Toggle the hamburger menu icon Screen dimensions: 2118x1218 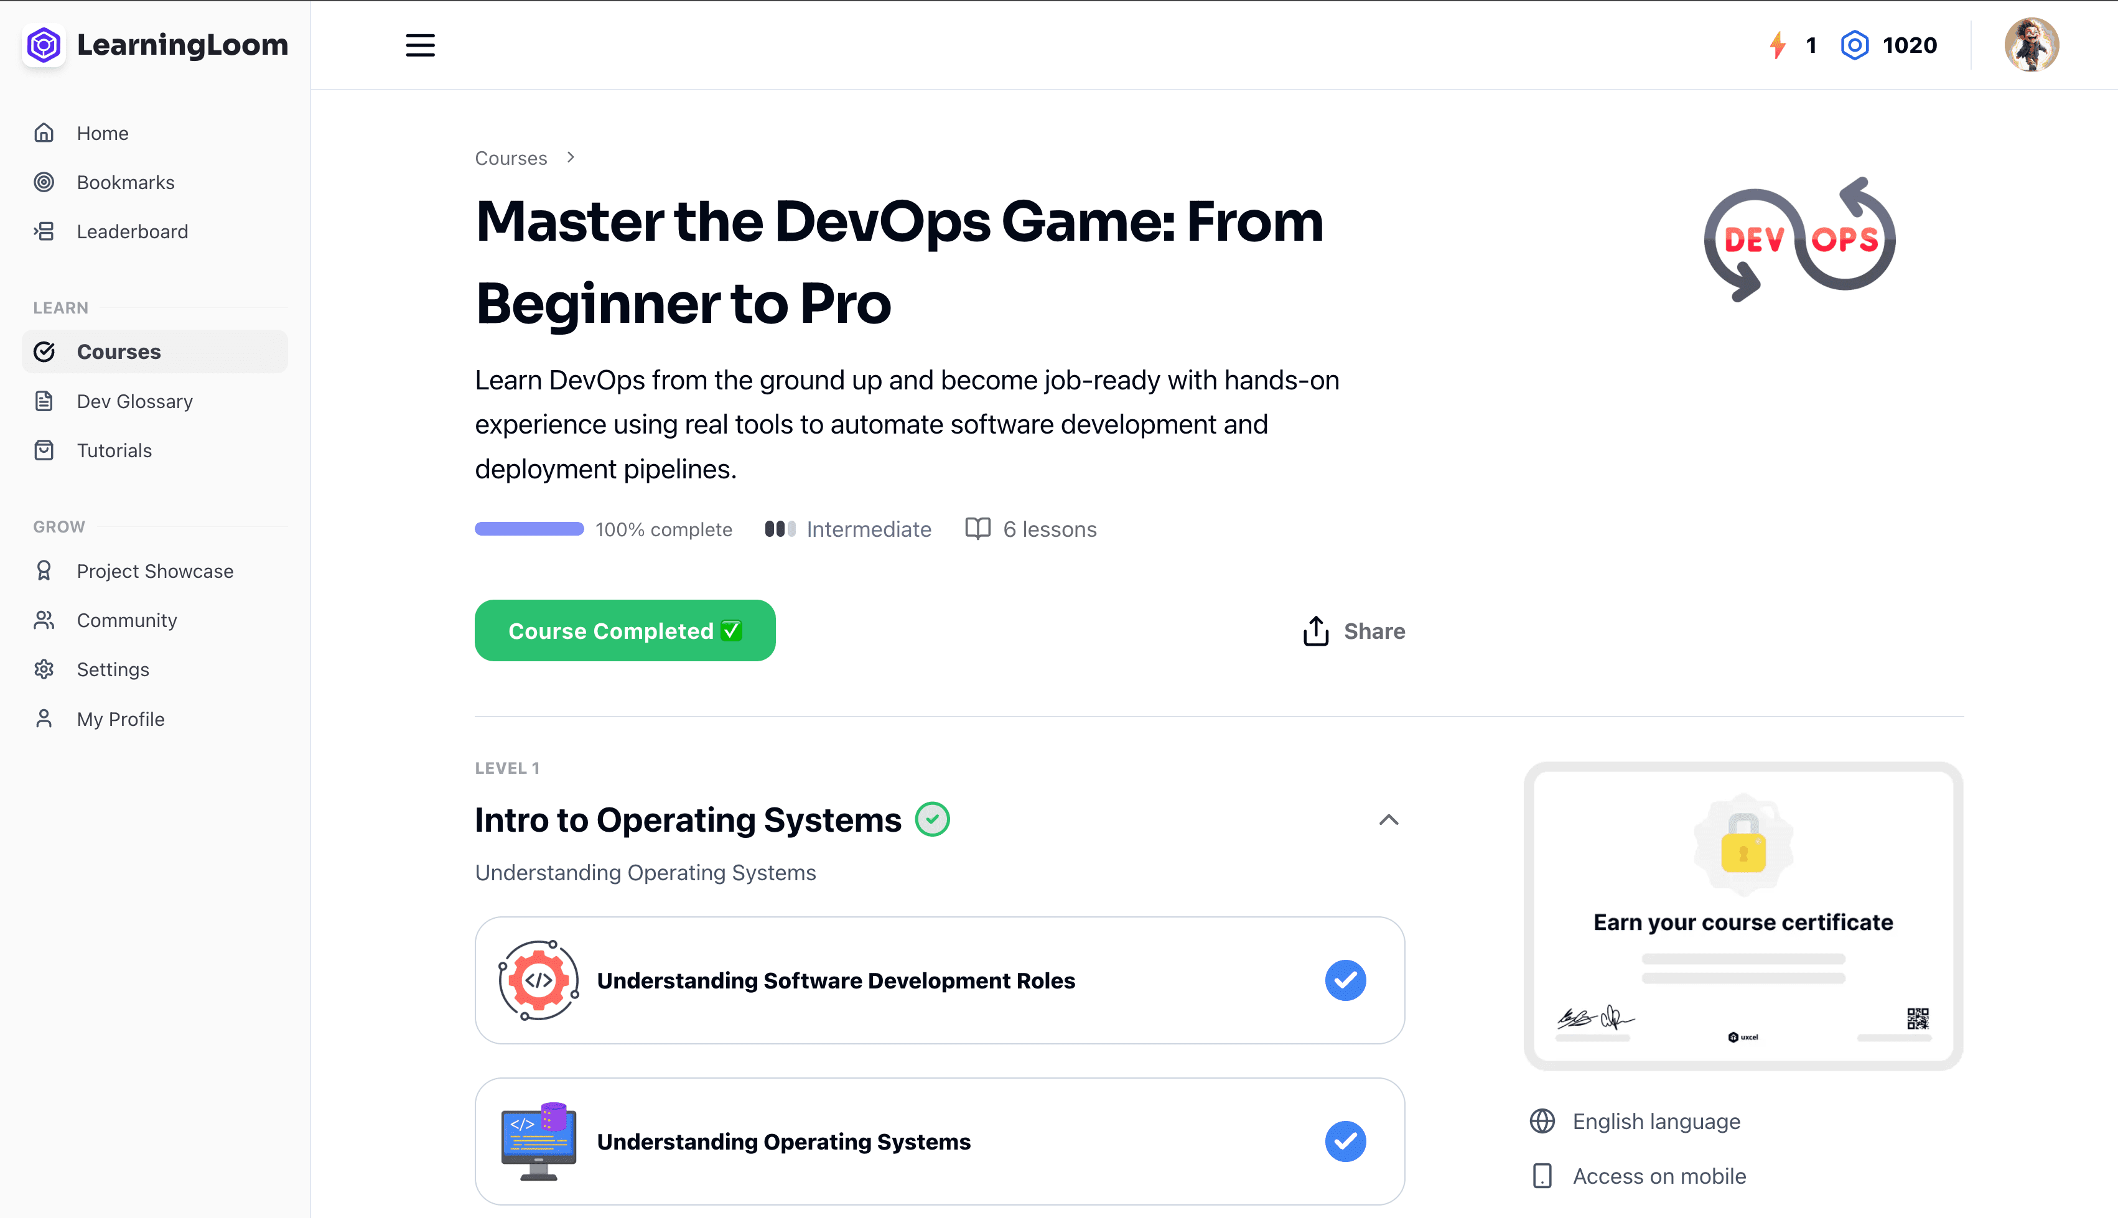(x=420, y=45)
